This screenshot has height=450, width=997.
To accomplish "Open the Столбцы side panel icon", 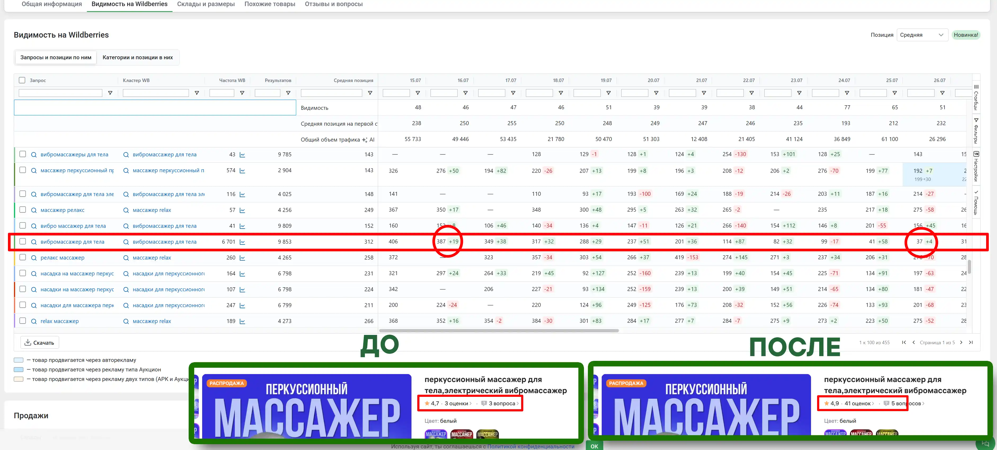I will [976, 97].
